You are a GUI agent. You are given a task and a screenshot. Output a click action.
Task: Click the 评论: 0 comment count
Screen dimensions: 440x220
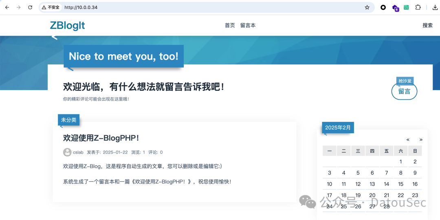pos(156,152)
